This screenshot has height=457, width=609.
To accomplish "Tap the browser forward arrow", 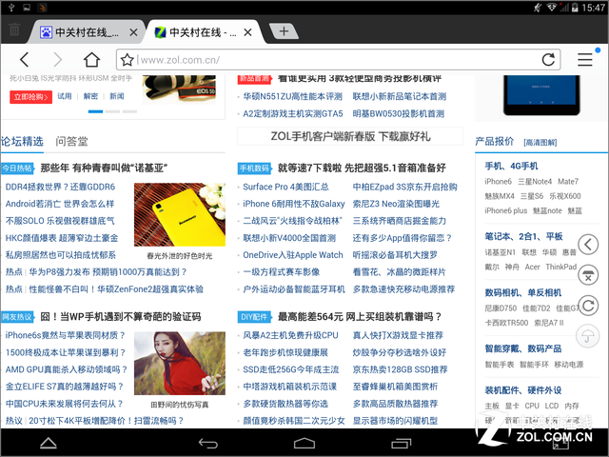I will click(57, 59).
